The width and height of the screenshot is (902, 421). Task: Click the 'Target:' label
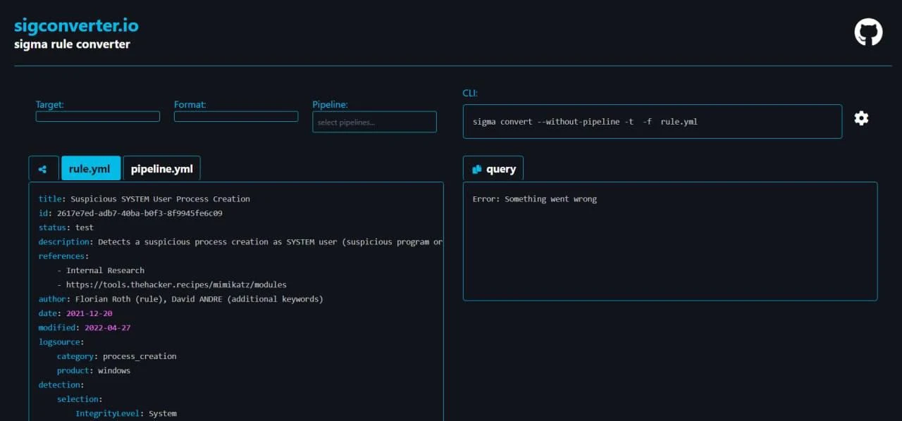point(50,104)
